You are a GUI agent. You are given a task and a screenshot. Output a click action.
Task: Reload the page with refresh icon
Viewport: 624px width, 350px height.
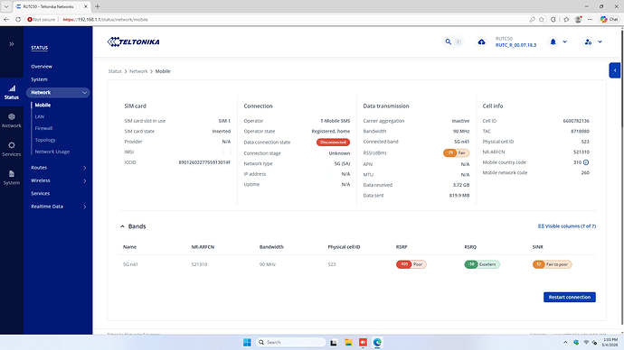(x=18, y=20)
